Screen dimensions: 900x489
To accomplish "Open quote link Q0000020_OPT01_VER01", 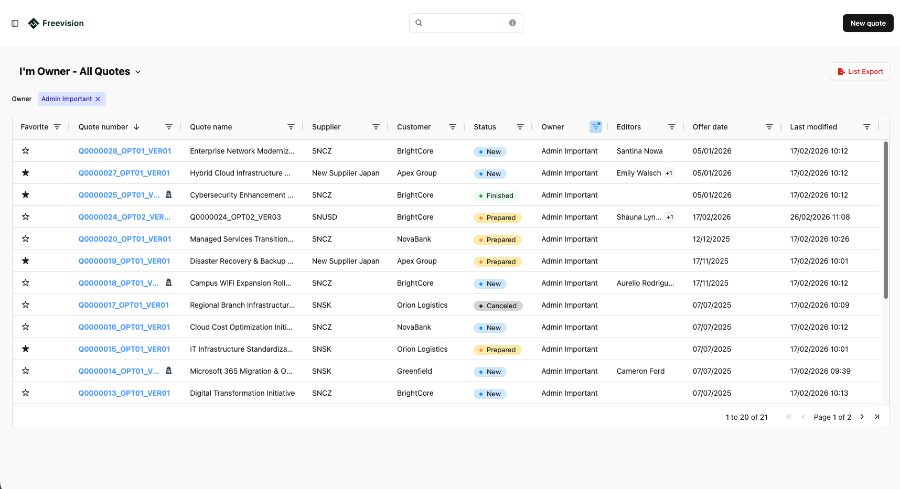I will 125,239.
